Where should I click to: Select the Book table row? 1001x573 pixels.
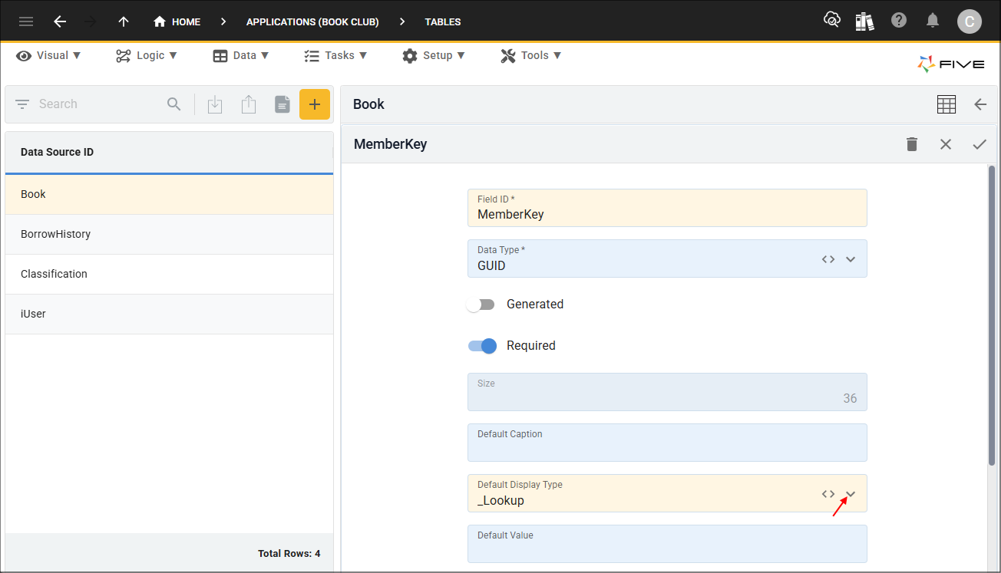click(x=169, y=194)
